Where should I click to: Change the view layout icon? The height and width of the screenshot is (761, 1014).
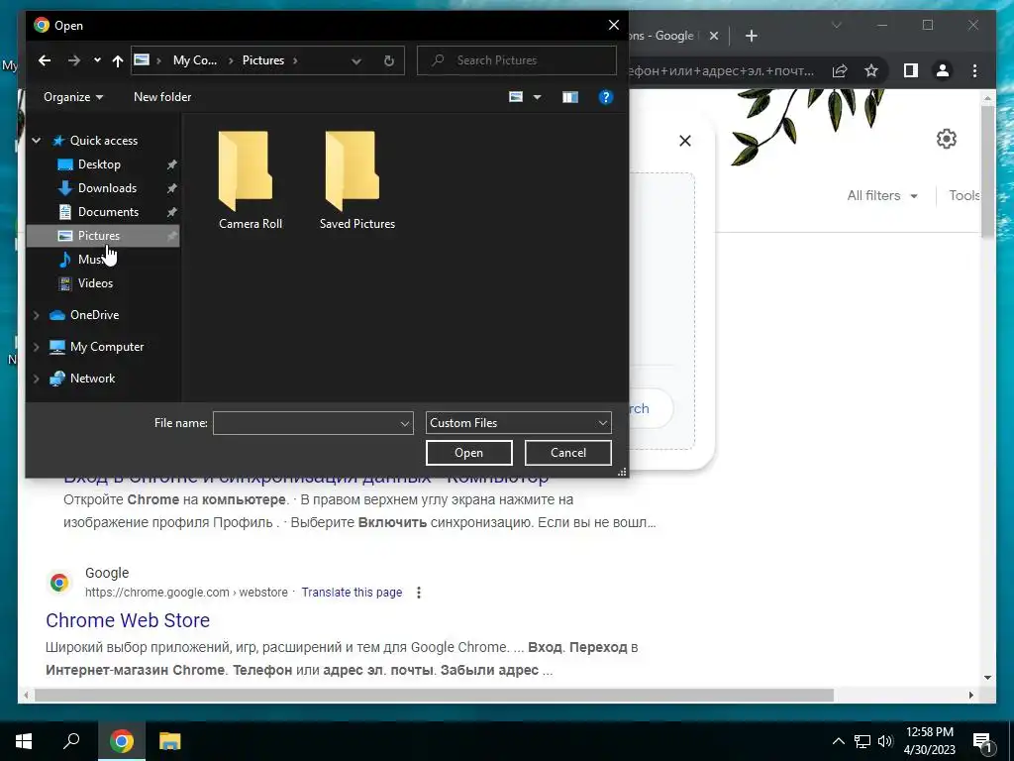(515, 97)
